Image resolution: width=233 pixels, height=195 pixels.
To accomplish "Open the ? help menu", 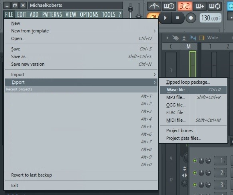I will pyautogui.click(x=120, y=14).
